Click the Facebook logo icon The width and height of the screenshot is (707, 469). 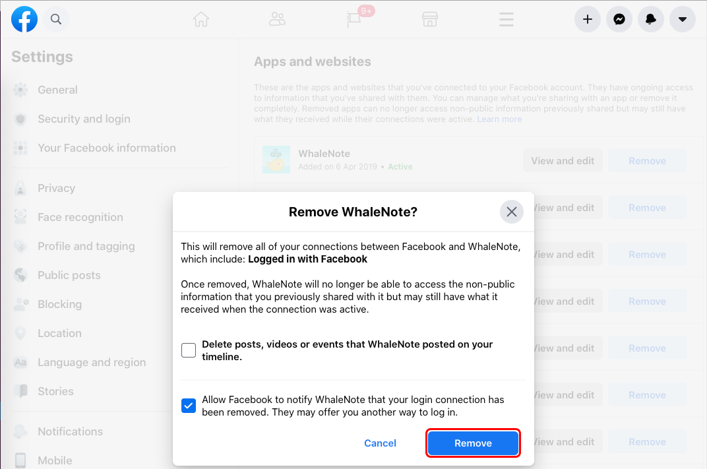click(x=24, y=19)
